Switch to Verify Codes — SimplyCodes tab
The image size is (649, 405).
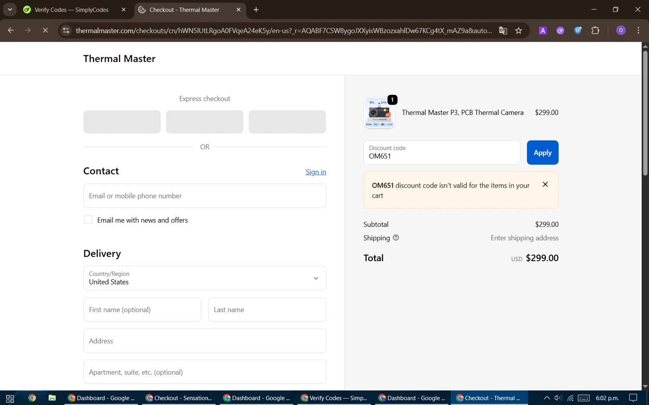point(71,10)
